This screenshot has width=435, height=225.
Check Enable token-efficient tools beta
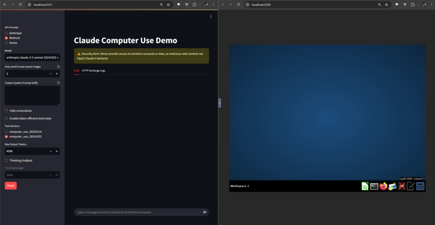[x=6, y=118]
